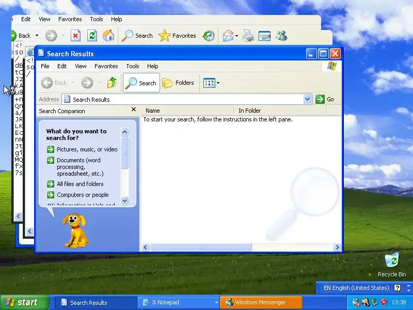Image resolution: width=413 pixels, height=310 pixels.
Task: Expand the Mail dropdown arrow in the browser toolbar
Action: click(236, 36)
